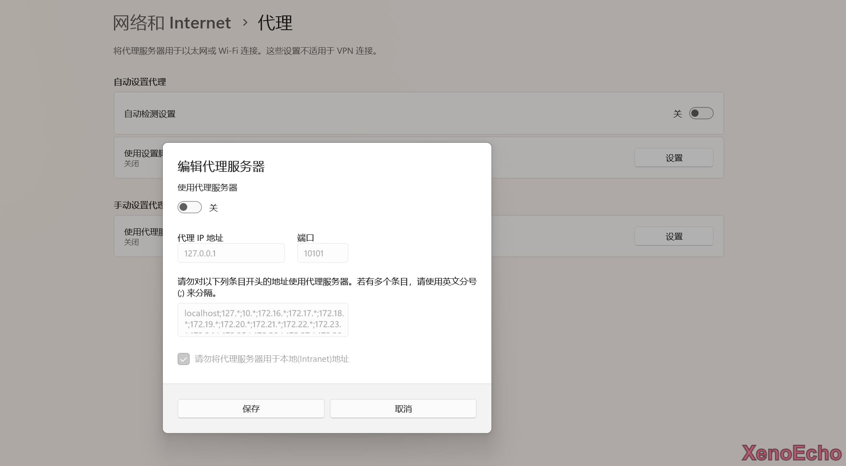Click the XenoEcho watermark logo
846x466 pixels.
pyautogui.click(x=791, y=453)
